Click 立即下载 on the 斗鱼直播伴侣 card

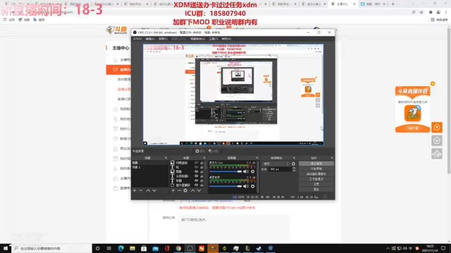(x=413, y=128)
